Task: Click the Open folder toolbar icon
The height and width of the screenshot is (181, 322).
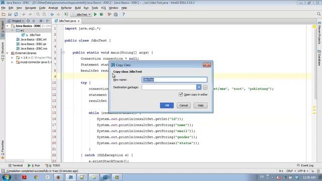Action: point(4,15)
